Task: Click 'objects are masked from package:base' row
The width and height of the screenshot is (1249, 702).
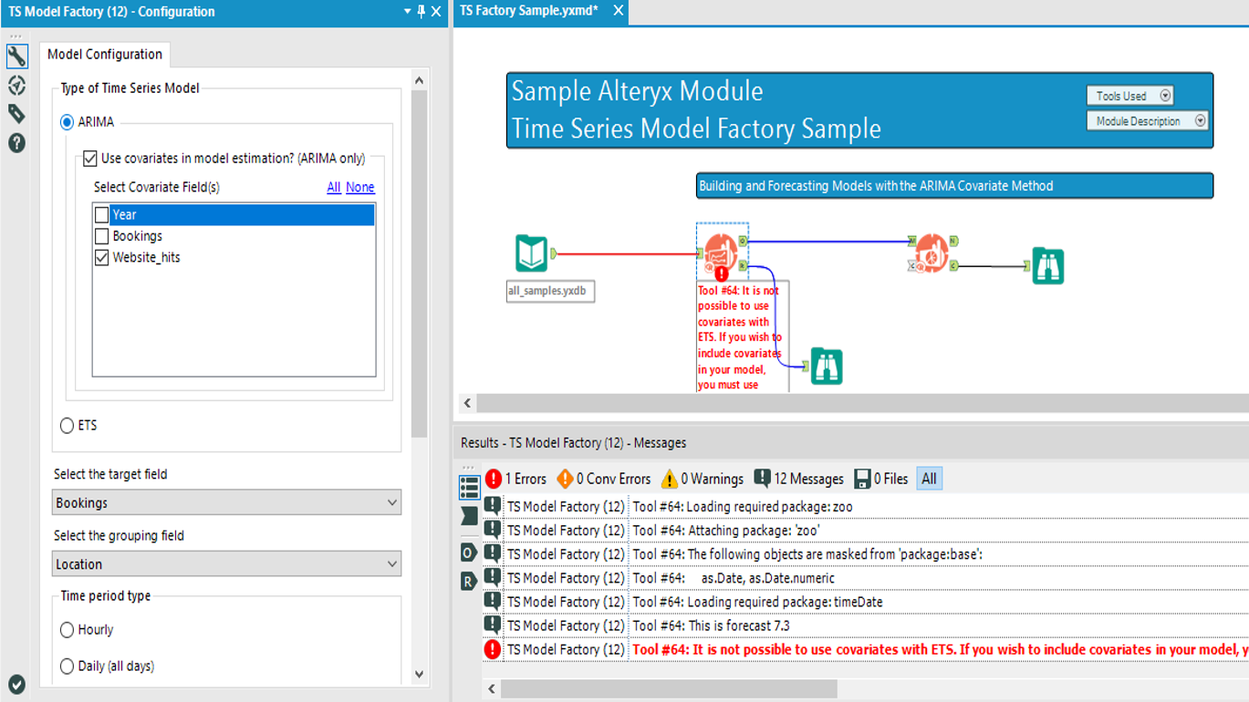Action: [865, 554]
